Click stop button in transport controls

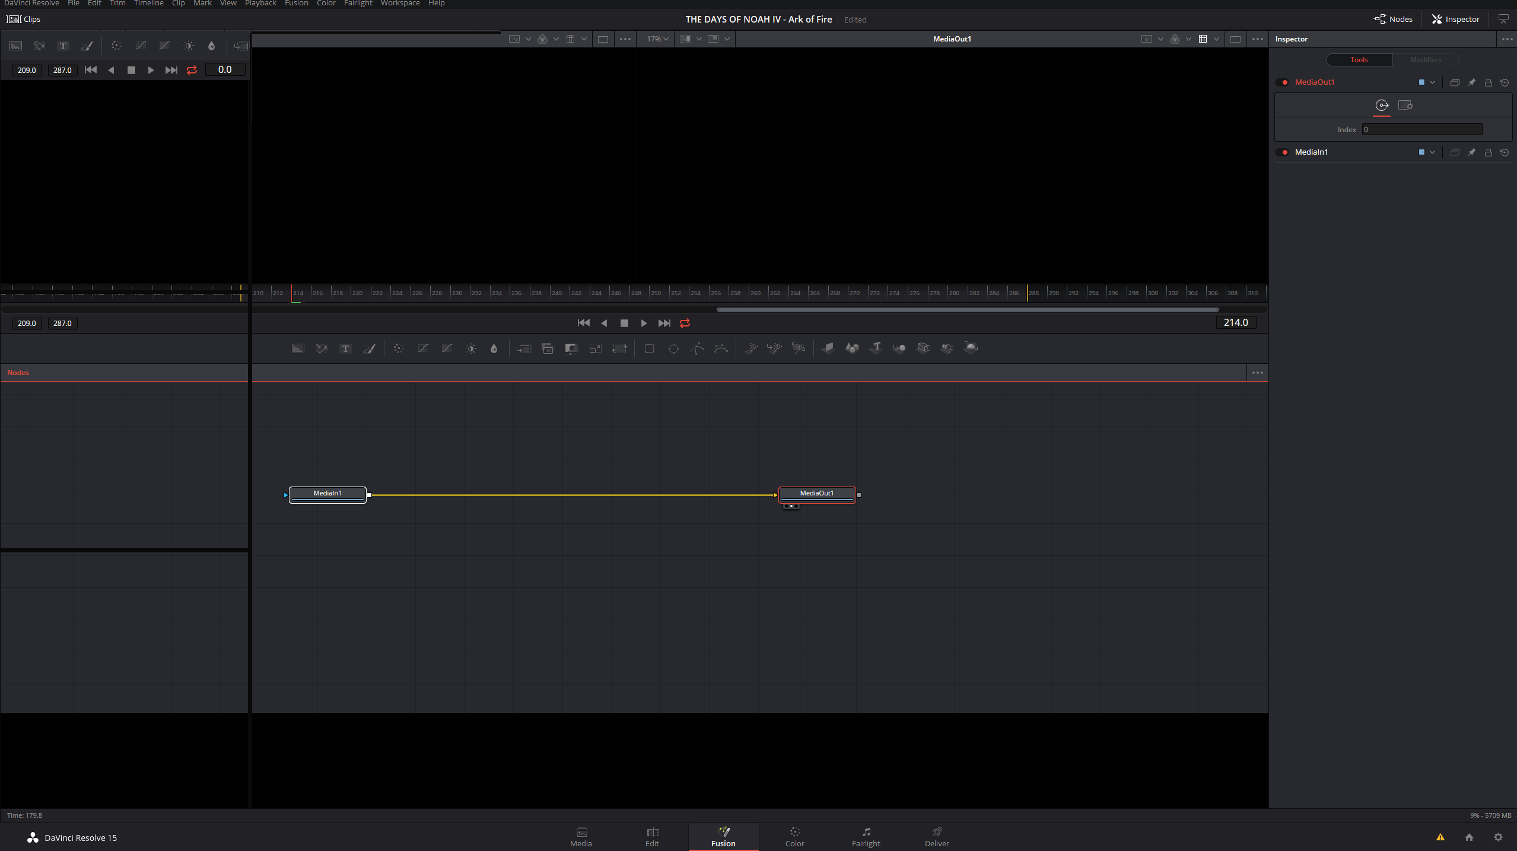623,322
